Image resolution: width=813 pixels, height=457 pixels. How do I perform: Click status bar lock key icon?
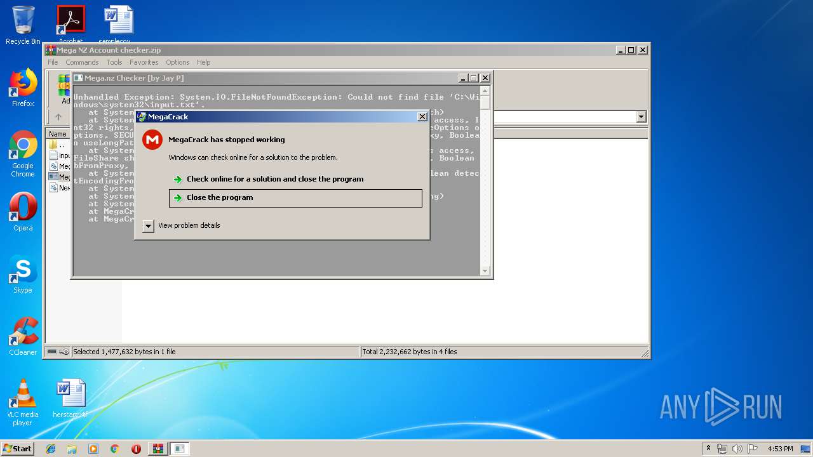(x=64, y=352)
